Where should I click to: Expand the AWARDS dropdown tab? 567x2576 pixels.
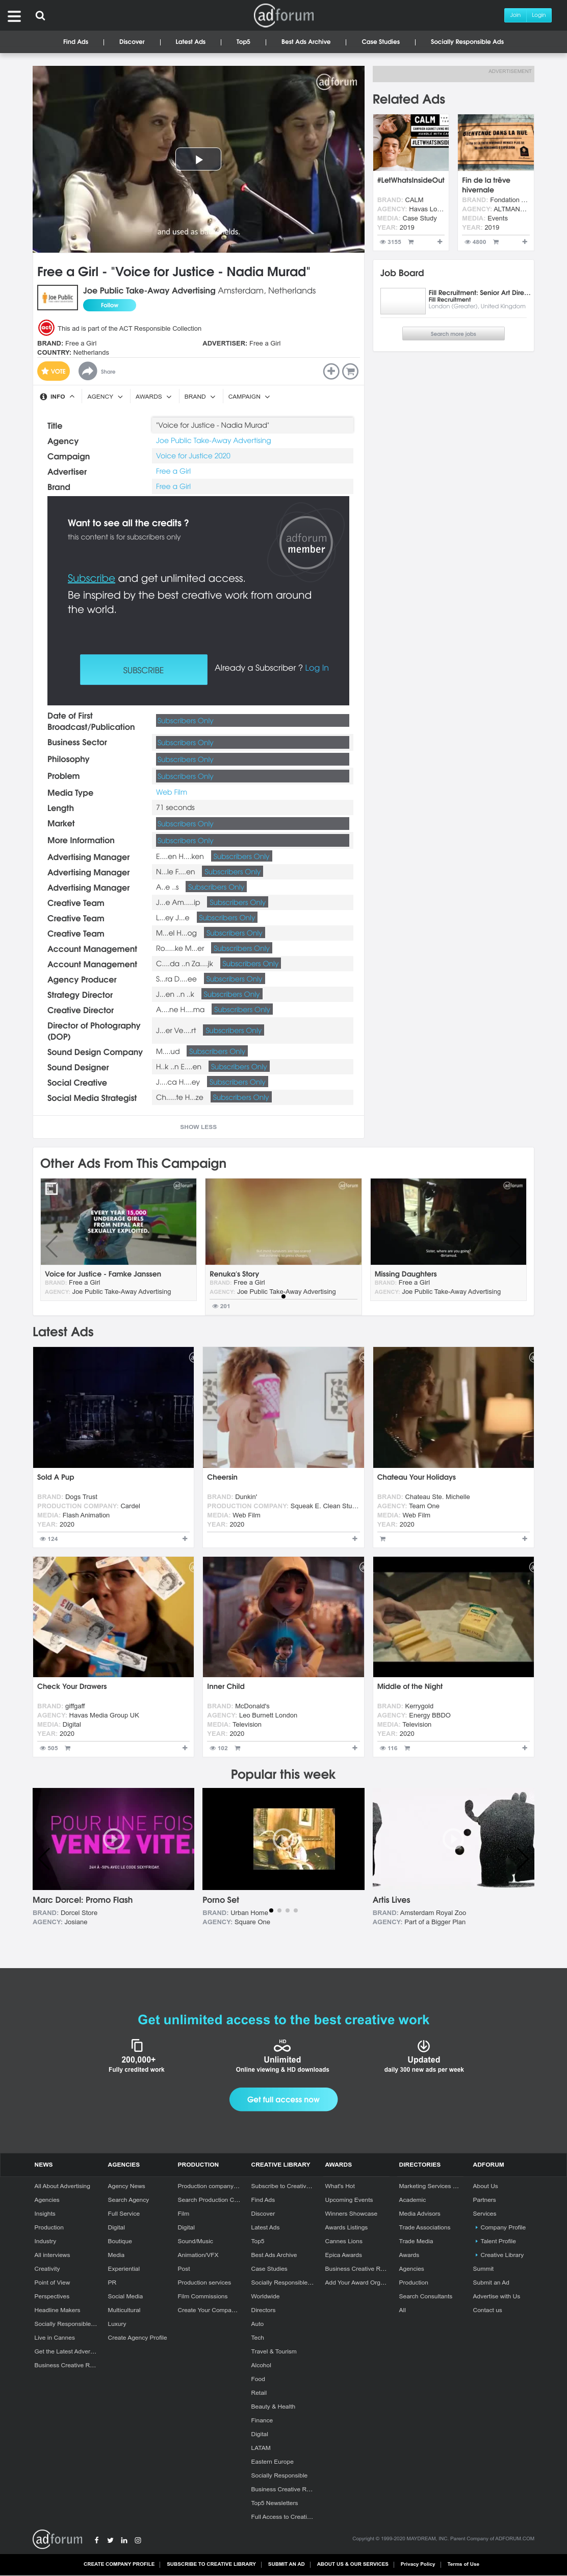[x=153, y=396]
